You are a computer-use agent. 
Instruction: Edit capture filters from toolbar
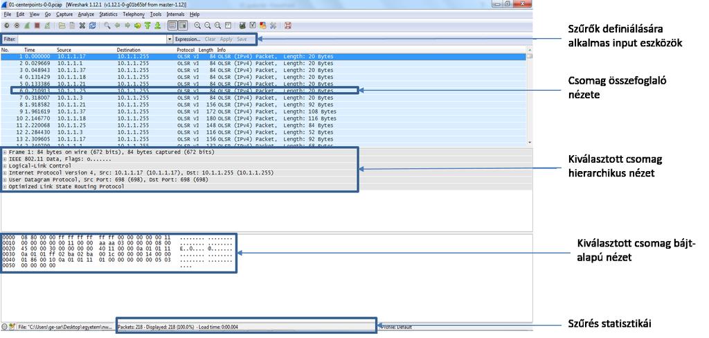click(242, 26)
